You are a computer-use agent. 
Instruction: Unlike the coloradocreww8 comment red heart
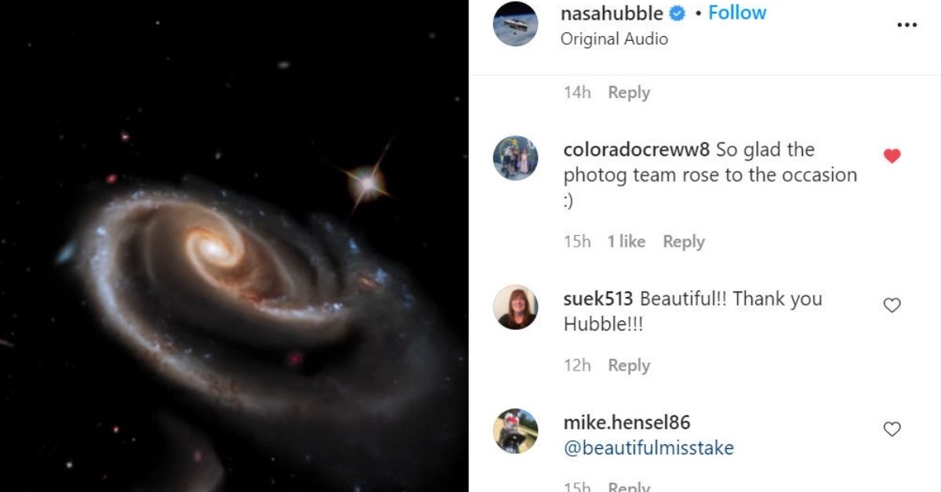892,156
